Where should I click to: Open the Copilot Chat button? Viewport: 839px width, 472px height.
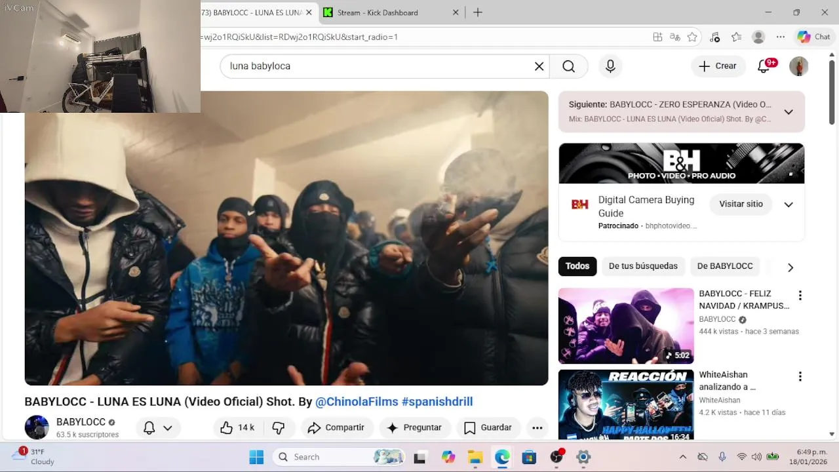coord(813,37)
